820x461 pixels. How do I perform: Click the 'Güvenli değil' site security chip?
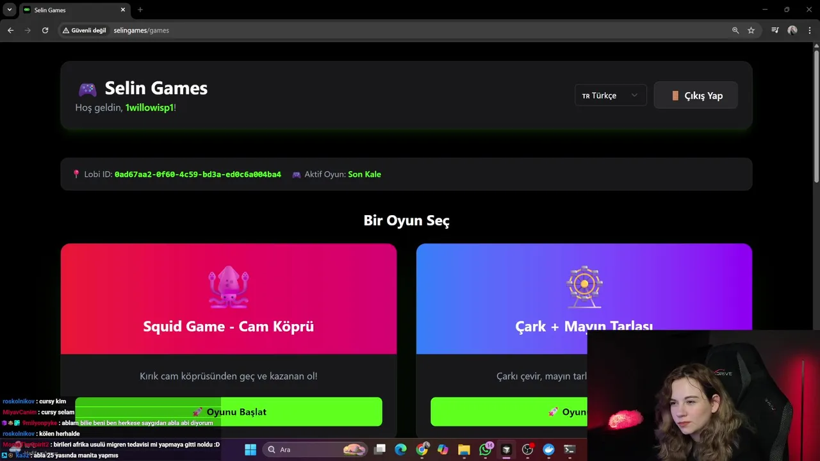coord(84,30)
